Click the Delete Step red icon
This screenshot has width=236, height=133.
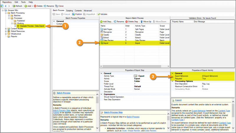click(x=127, y=21)
